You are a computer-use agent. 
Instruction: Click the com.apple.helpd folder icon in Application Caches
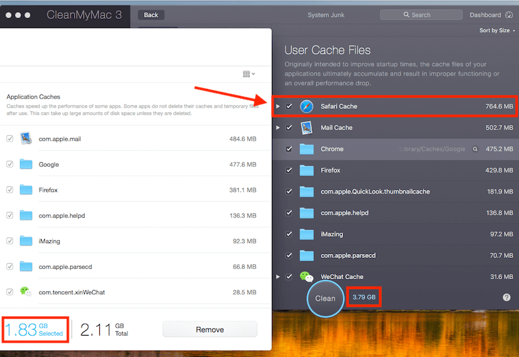click(x=26, y=215)
